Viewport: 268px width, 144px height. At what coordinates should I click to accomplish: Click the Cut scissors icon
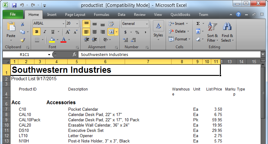(22, 24)
